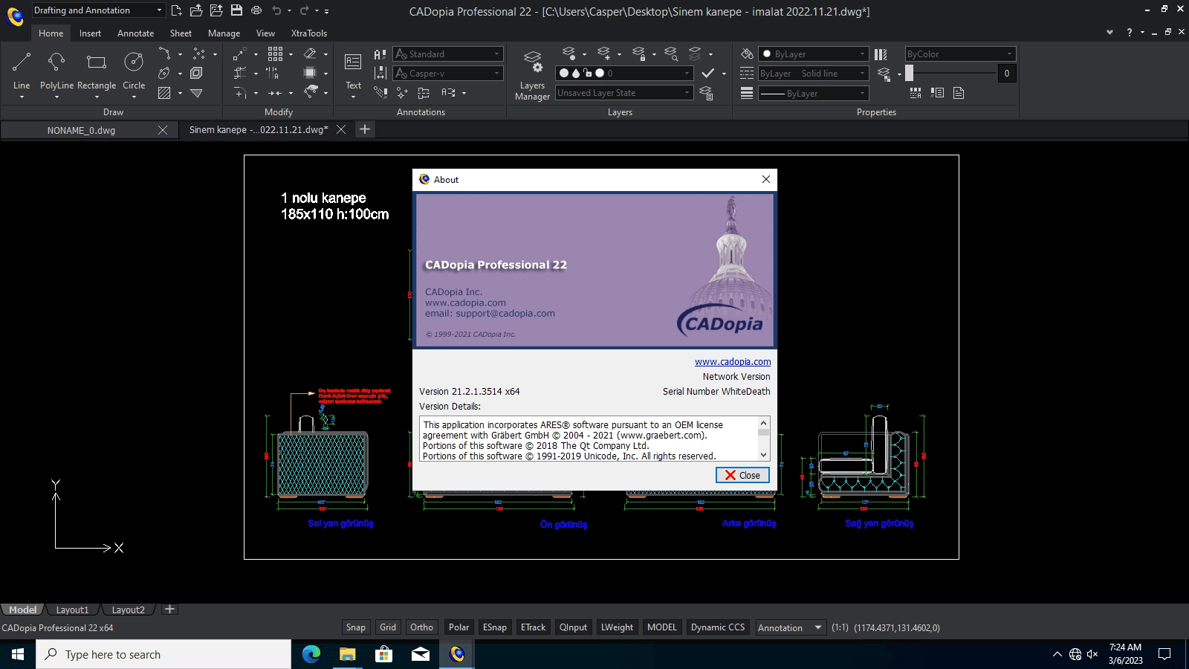The image size is (1189, 669).
Task: Switch to the Insert ribbon tab
Action: [90, 33]
